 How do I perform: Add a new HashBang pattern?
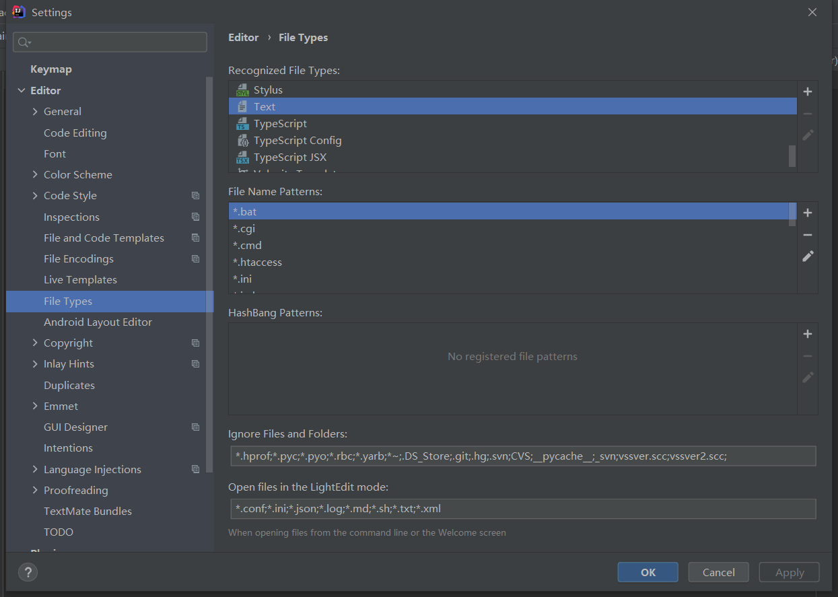click(x=808, y=334)
